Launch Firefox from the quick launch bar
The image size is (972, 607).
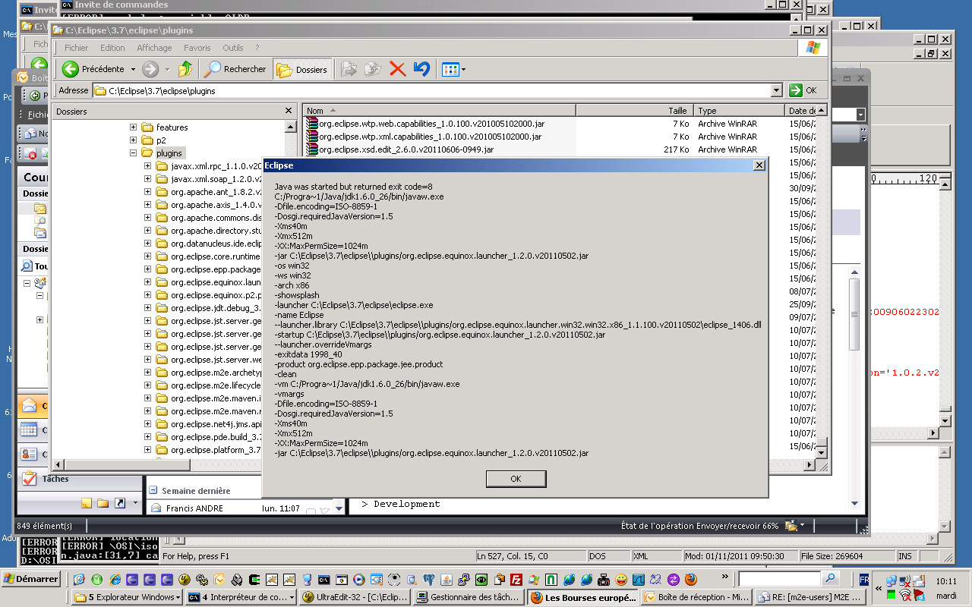690,580
